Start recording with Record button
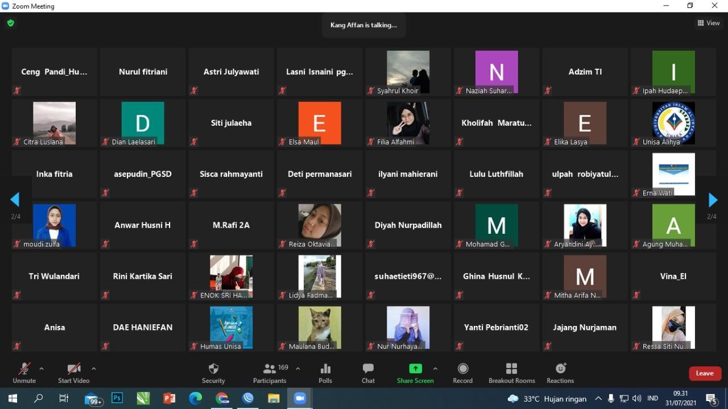The width and height of the screenshot is (728, 409). coord(462,373)
